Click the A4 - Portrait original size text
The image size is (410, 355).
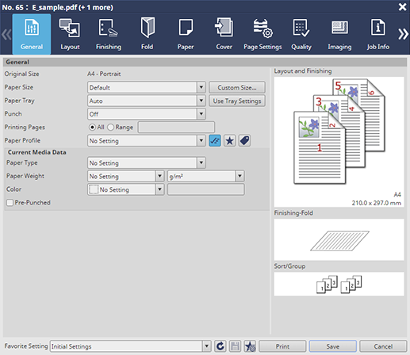pyautogui.click(x=104, y=74)
